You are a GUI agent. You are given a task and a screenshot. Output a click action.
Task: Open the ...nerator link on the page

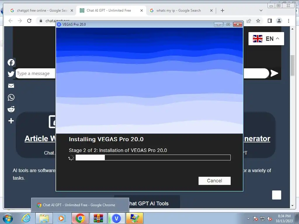point(257,139)
